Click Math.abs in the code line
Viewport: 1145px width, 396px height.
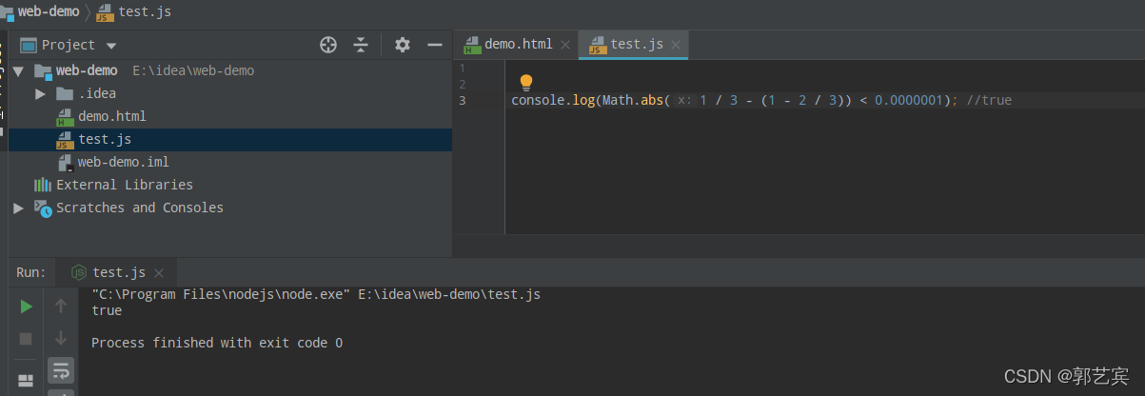click(633, 100)
